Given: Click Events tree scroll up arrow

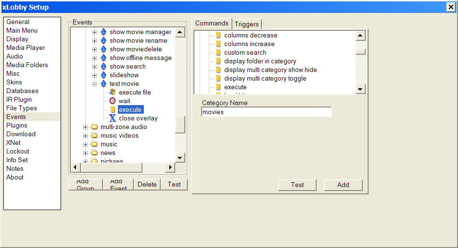Looking at the screenshot, I should (180, 32).
